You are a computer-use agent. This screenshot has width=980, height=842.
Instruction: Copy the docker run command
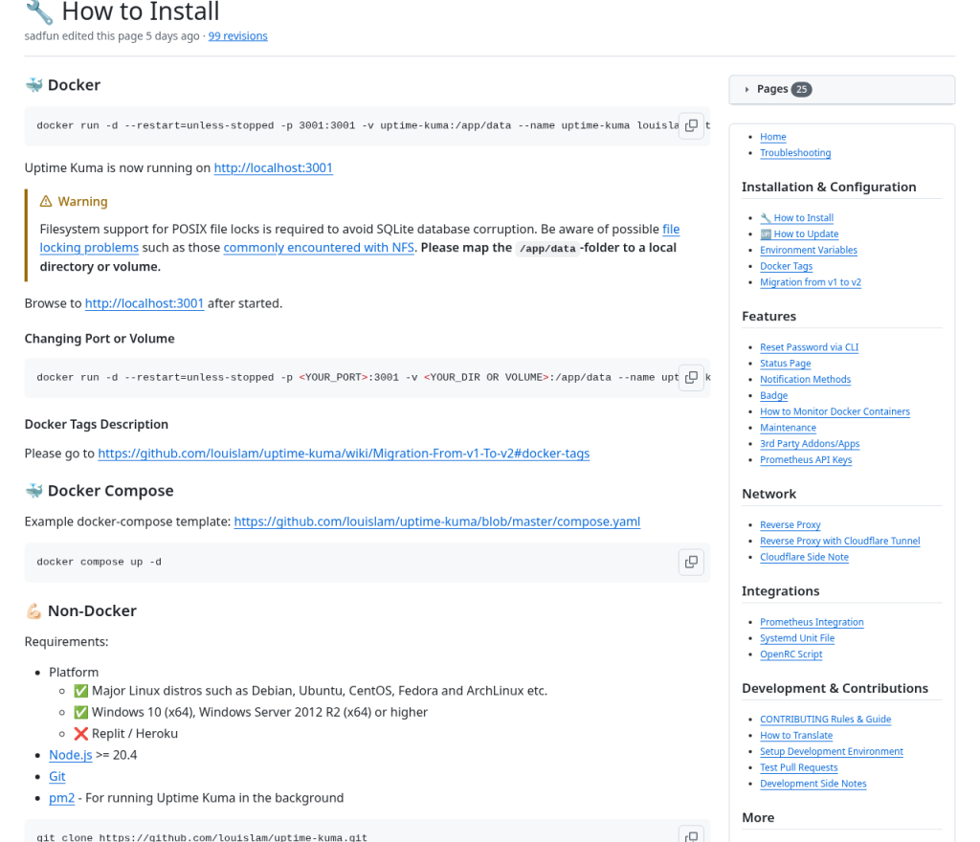click(691, 125)
